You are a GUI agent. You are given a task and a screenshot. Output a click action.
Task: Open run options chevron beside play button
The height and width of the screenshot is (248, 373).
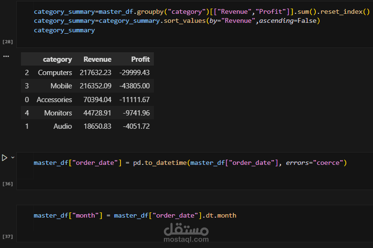[x=13, y=157]
